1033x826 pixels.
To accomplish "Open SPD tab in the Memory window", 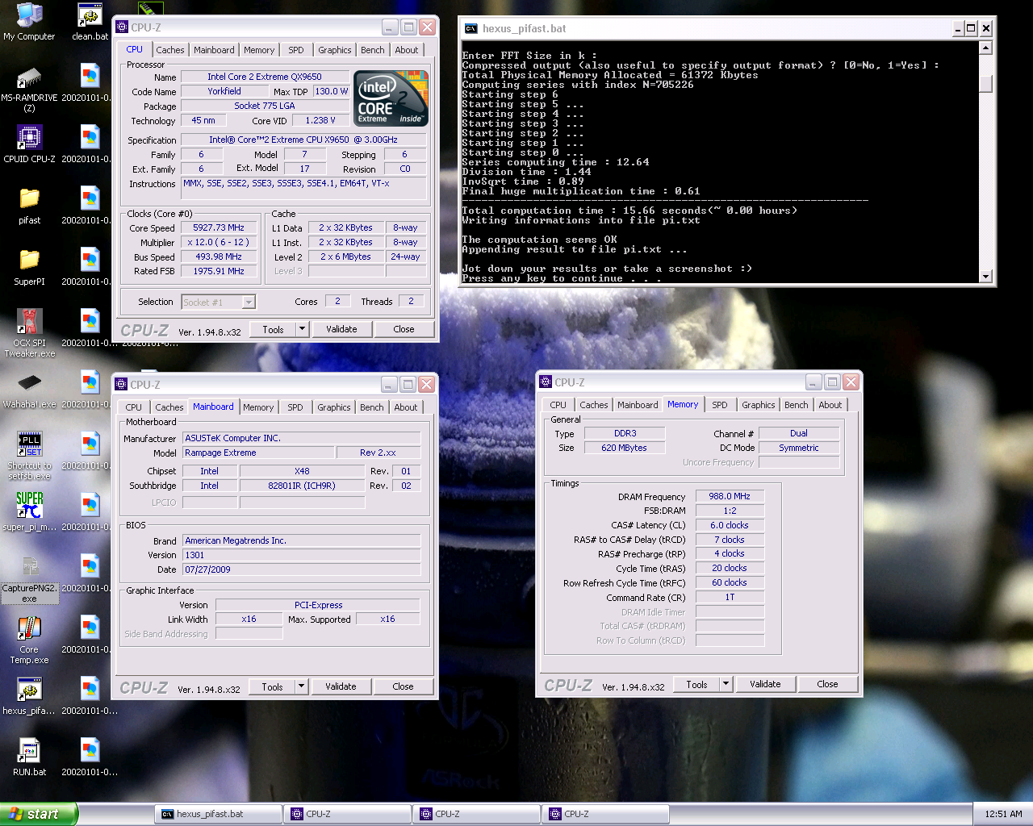I will [x=719, y=405].
